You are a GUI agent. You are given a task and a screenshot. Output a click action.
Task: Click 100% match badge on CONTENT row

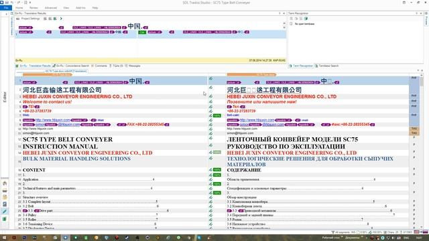217,170
